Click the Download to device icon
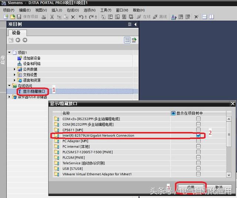Viewport: 237px width, 198px height. (110, 17)
